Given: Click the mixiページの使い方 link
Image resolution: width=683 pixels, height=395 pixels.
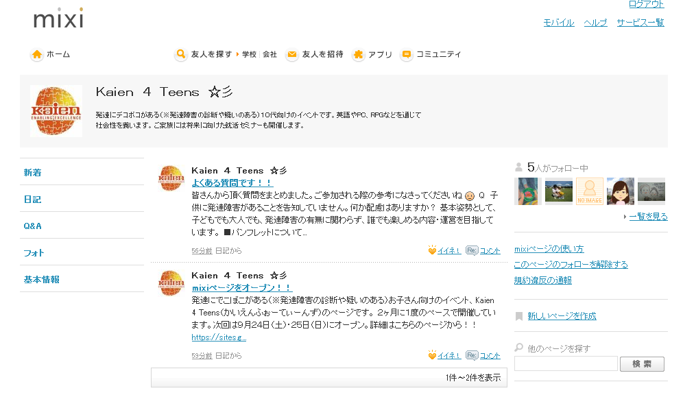Looking at the screenshot, I should [549, 249].
